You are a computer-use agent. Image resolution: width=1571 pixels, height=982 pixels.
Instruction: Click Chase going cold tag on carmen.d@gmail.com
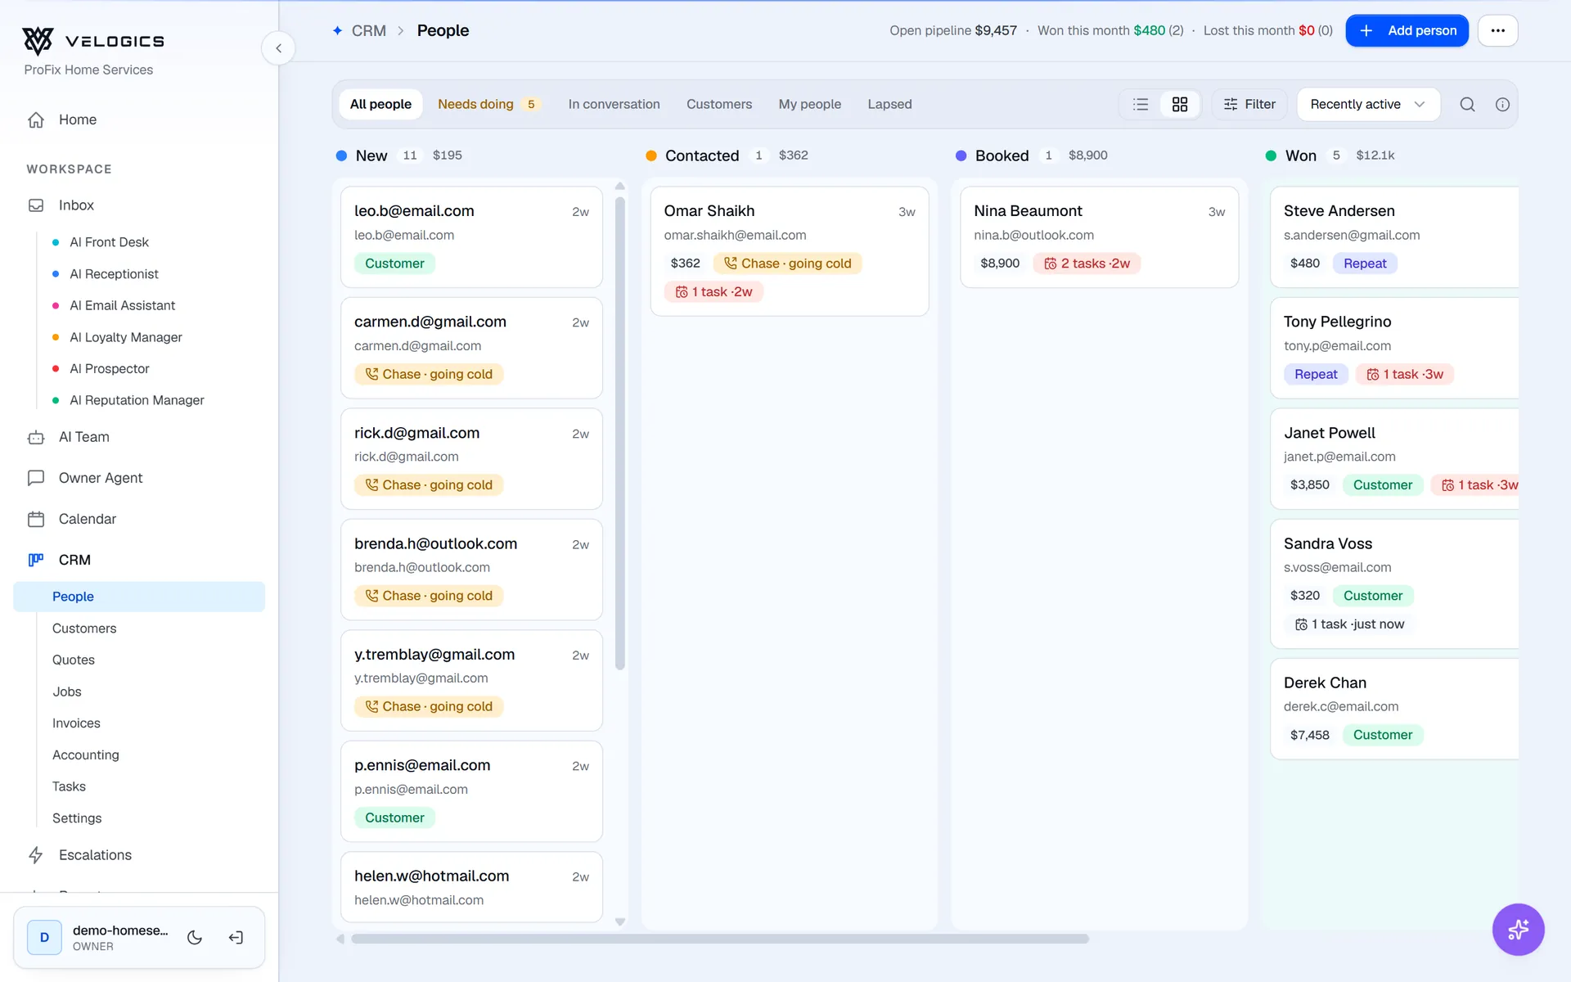coord(429,374)
